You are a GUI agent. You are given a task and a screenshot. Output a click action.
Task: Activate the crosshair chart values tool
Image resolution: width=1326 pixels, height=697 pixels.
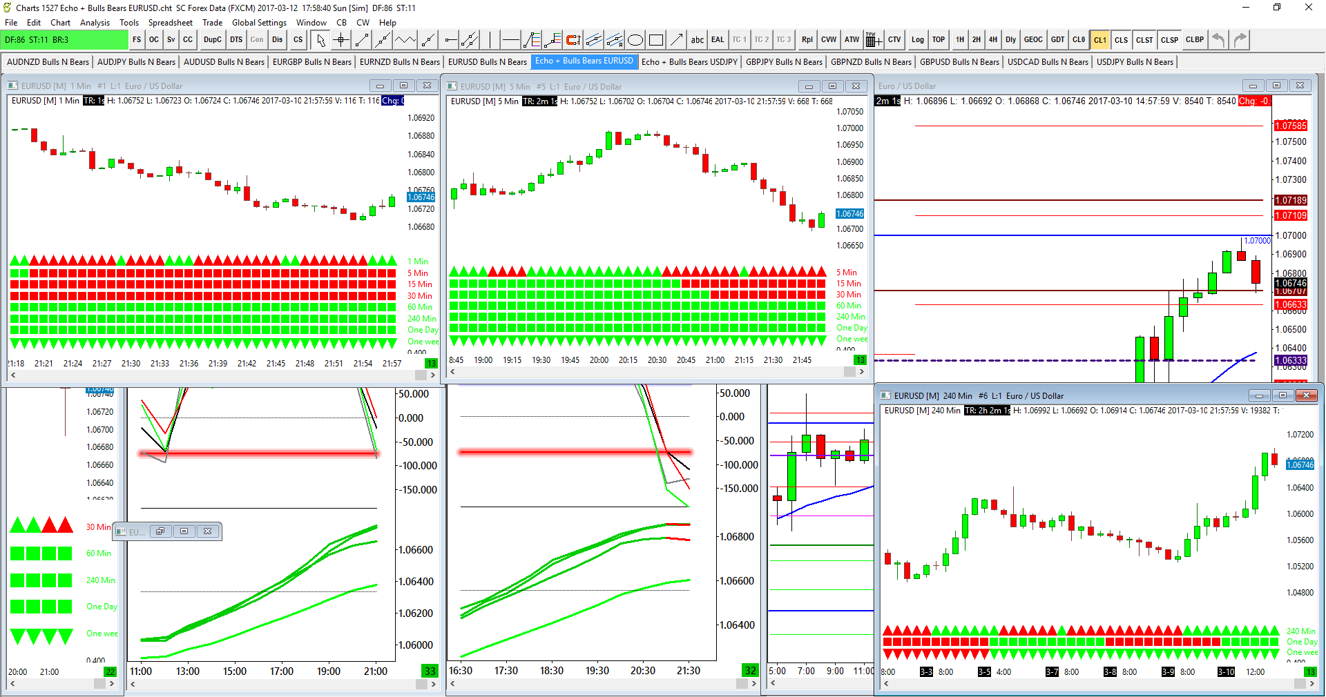(341, 40)
